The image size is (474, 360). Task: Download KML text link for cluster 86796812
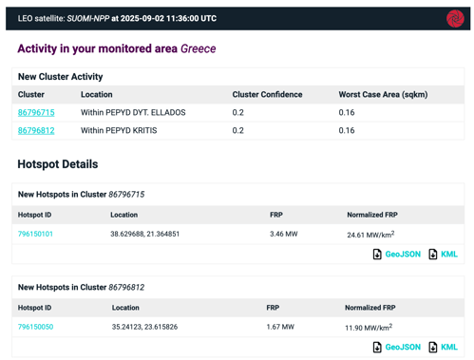click(x=449, y=347)
